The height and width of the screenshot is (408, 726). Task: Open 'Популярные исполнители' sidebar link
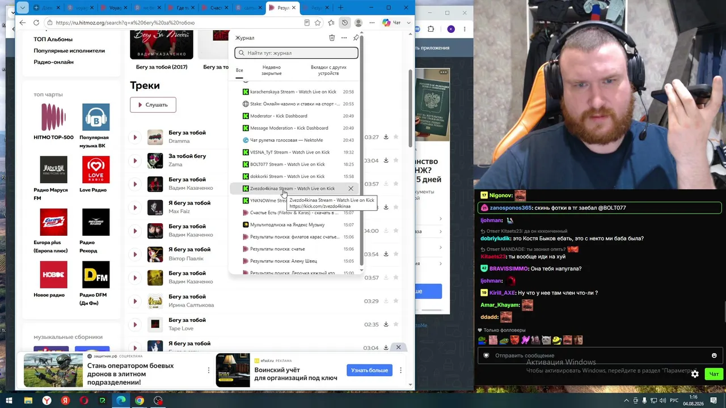pyautogui.click(x=69, y=50)
